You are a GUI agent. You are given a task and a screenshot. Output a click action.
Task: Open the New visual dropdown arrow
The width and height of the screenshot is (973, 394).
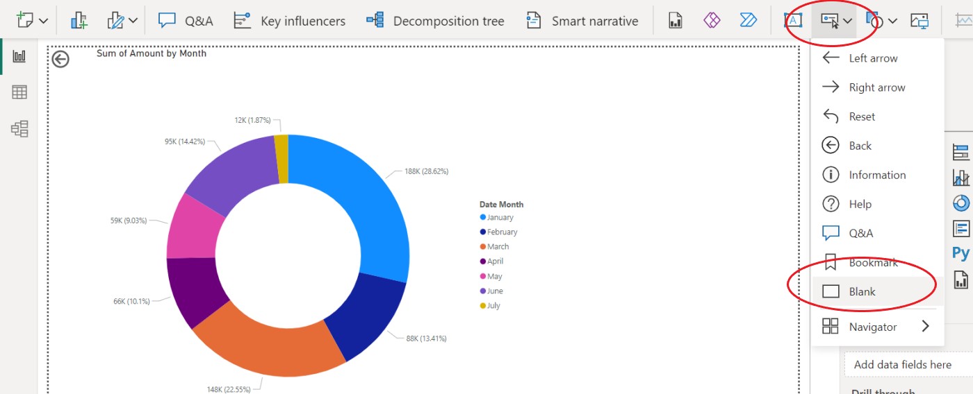click(43, 22)
